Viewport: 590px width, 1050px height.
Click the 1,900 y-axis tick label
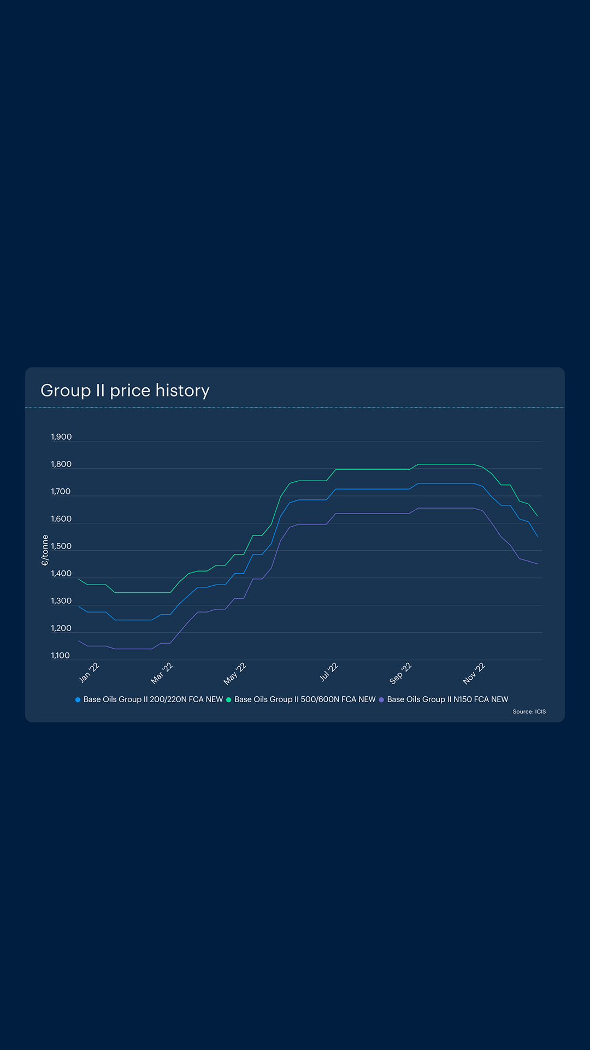(x=61, y=437)
